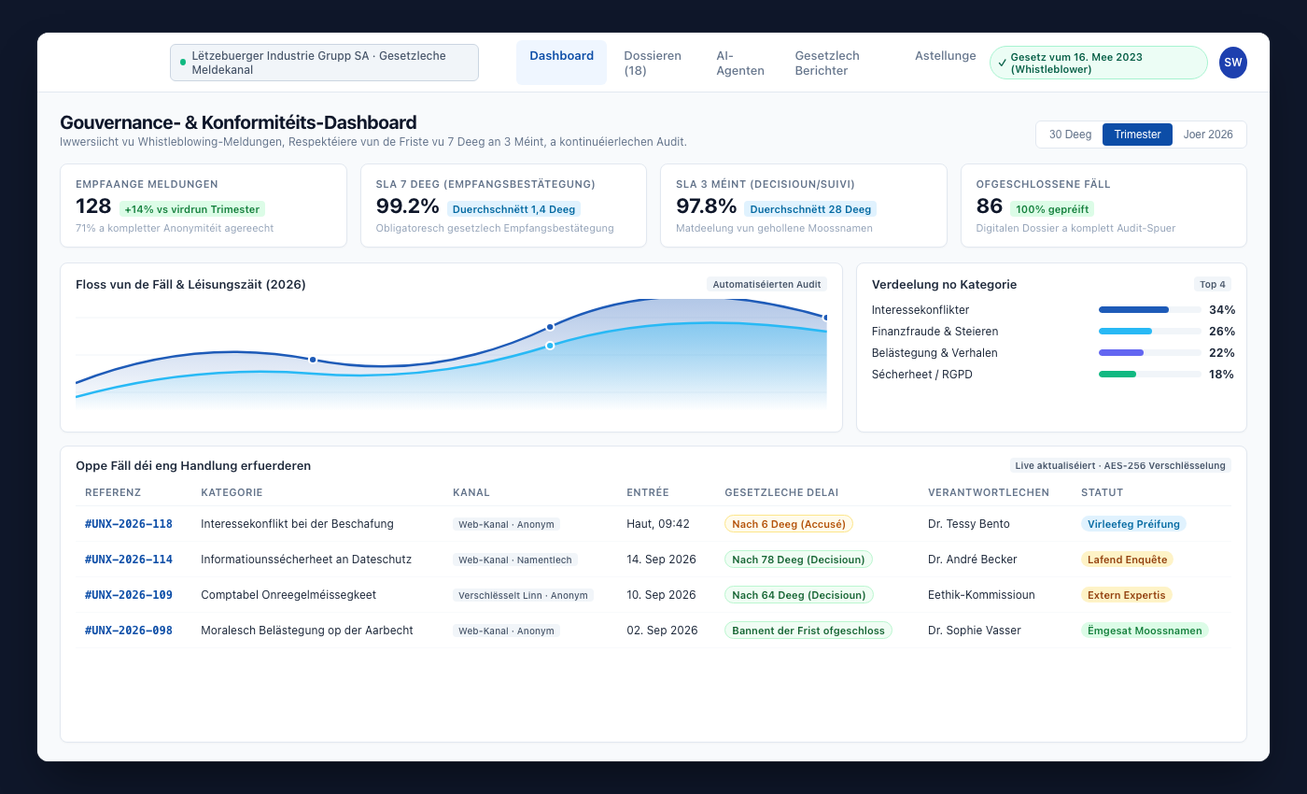1307x794 pixels.
Task: Open the Astellunge tab
Action: coord(945,56)
